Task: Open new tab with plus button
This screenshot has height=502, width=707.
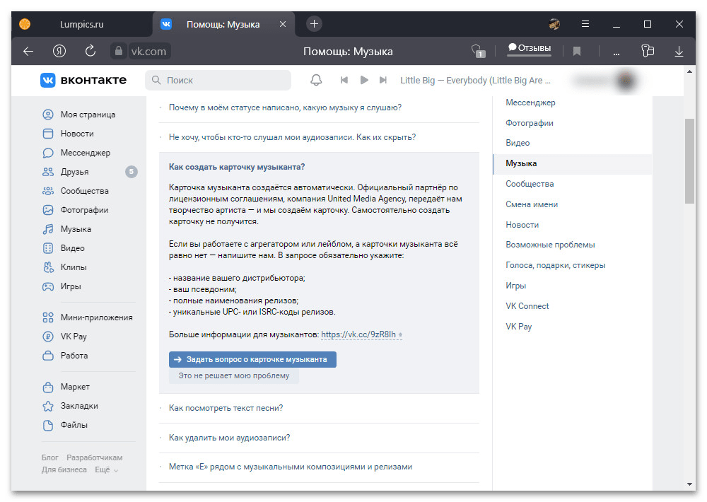Action: coord(315,24)
